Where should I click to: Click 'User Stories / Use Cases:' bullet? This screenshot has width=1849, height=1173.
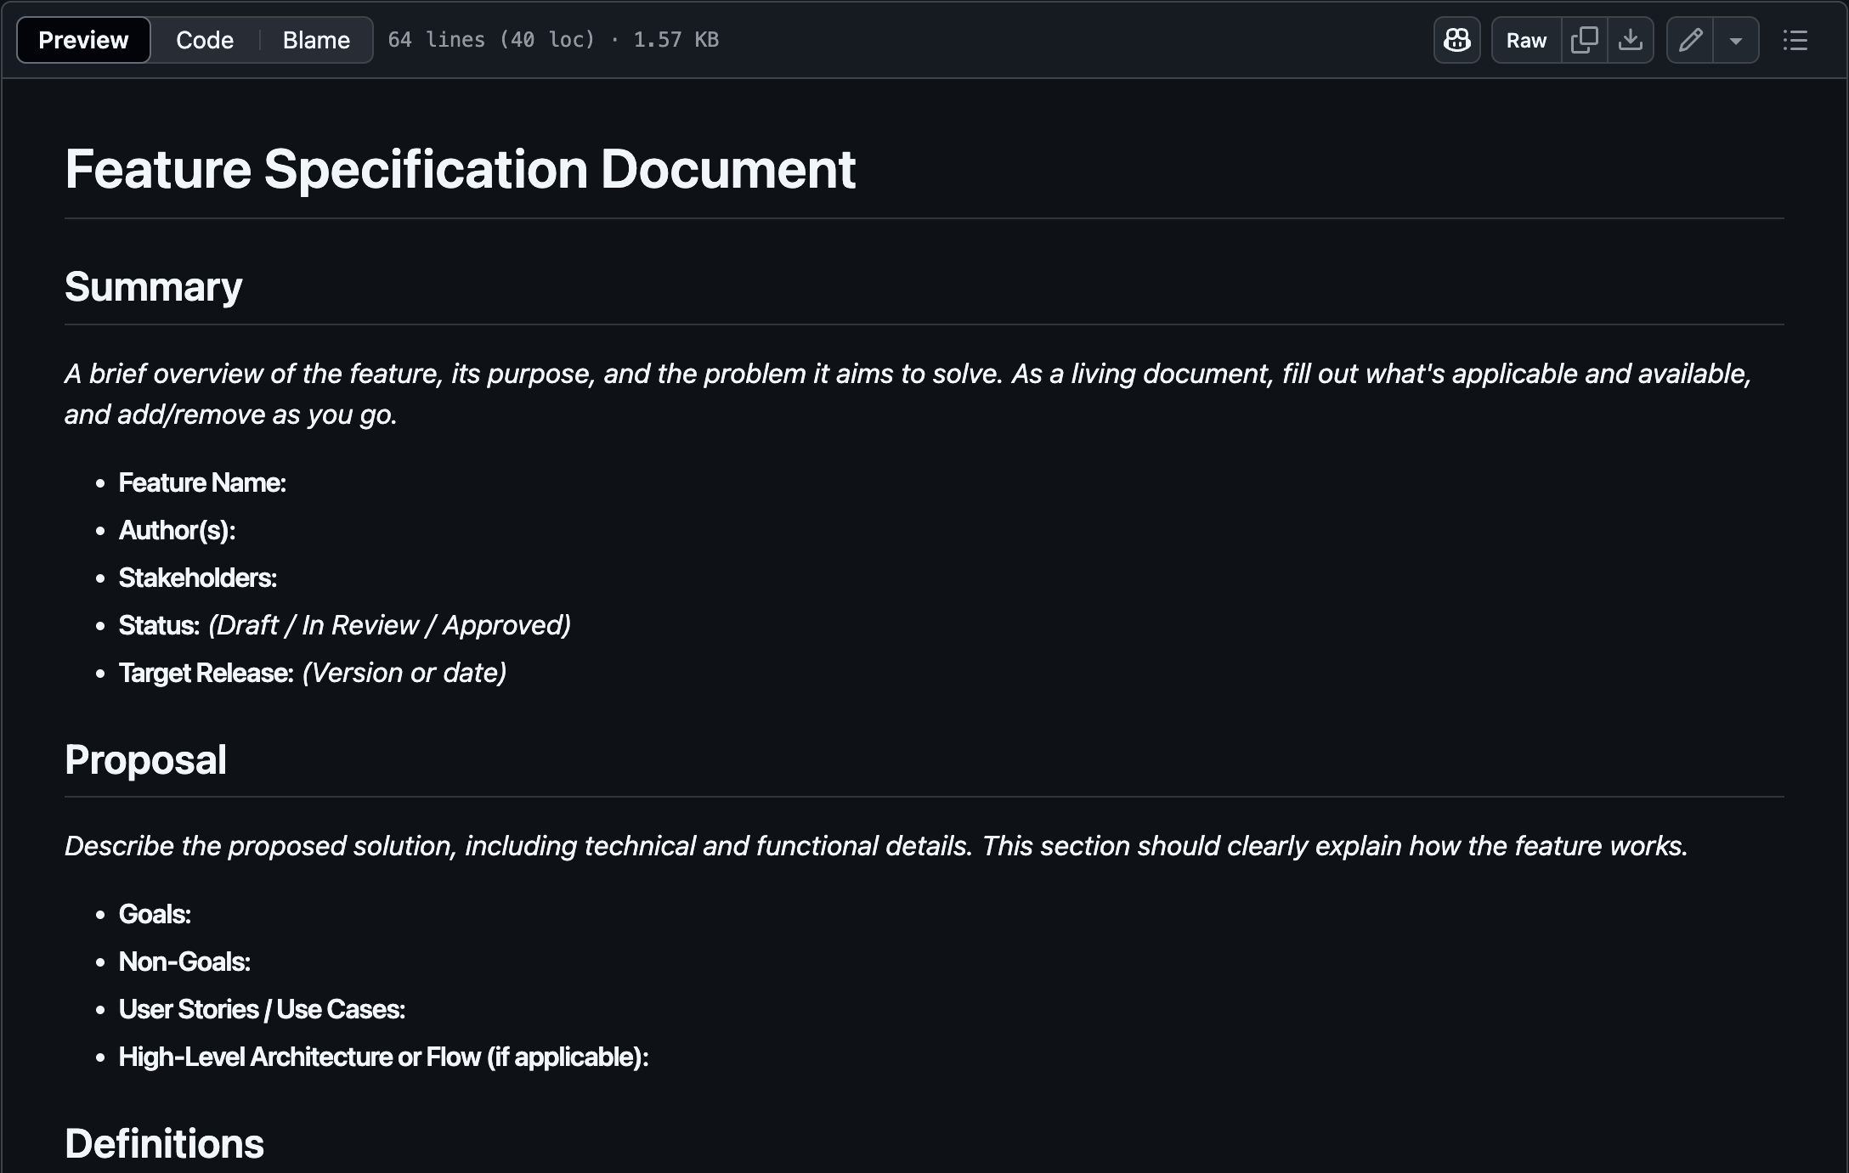click(x=262, y=1009)
